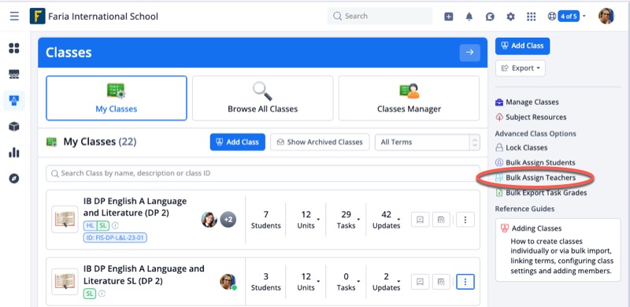Select the My Classes tab
Image resolution: width=630 pixels, height=307 pixels.
coord(117,98)
